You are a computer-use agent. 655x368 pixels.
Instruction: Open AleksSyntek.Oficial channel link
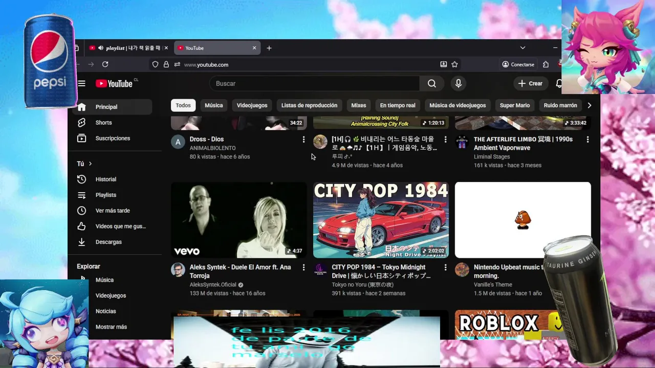213,285
